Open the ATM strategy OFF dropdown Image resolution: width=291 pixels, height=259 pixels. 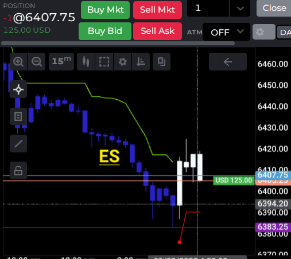pos(226,32)
